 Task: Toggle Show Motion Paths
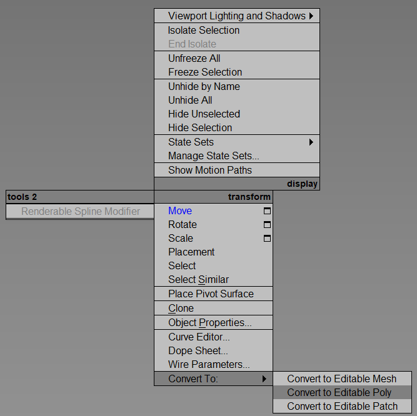pyautogui.click(x=210, y=171)
